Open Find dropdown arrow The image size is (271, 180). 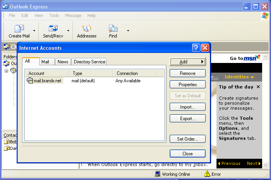[128, 31]
